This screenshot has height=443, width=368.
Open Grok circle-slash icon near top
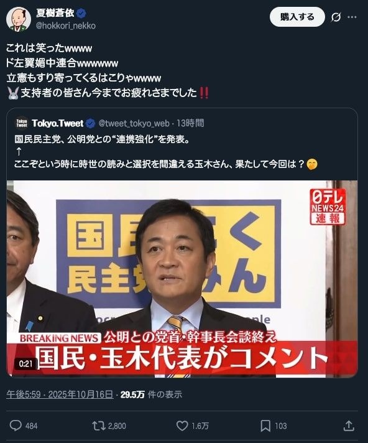coord(336,17)
